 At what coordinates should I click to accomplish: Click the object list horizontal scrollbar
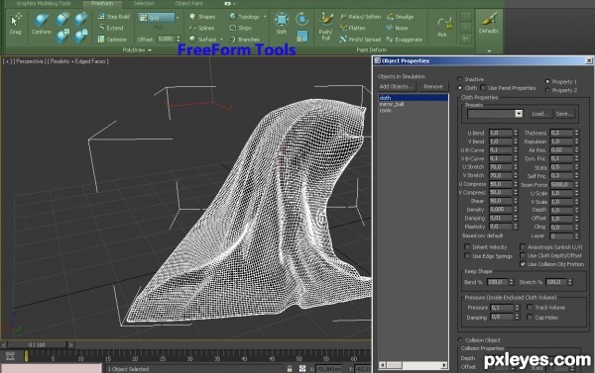[413, 365]
